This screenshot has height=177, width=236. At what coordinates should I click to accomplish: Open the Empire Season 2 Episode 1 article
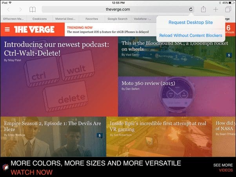tap(53, 137)
